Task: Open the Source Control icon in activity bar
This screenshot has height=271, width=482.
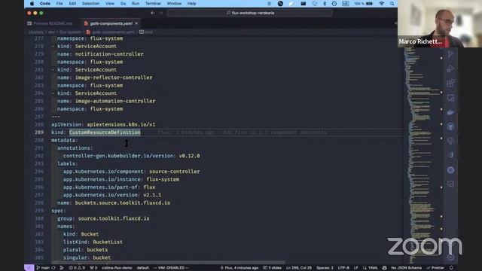Action: coord(450,54)
